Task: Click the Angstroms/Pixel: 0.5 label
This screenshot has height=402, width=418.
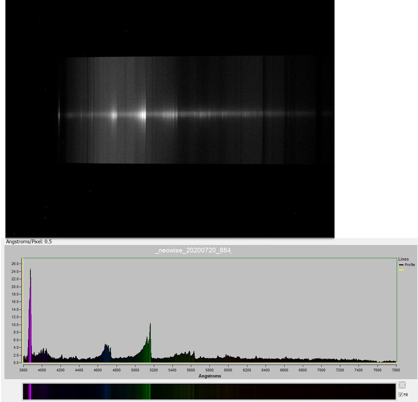Action: pos(29,241)
